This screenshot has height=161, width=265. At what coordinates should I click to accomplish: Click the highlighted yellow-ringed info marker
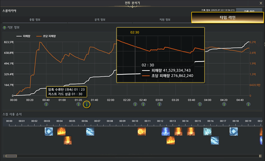tap(87, 104)
